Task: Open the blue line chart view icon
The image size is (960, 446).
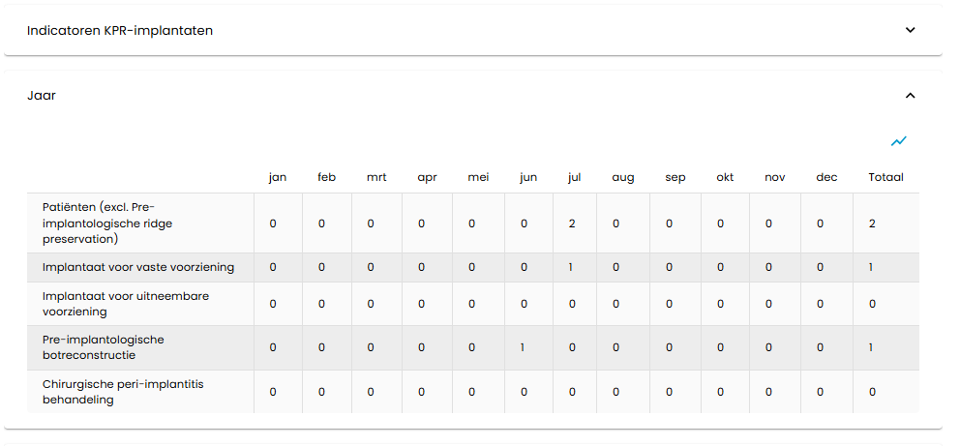Action: 898,141
